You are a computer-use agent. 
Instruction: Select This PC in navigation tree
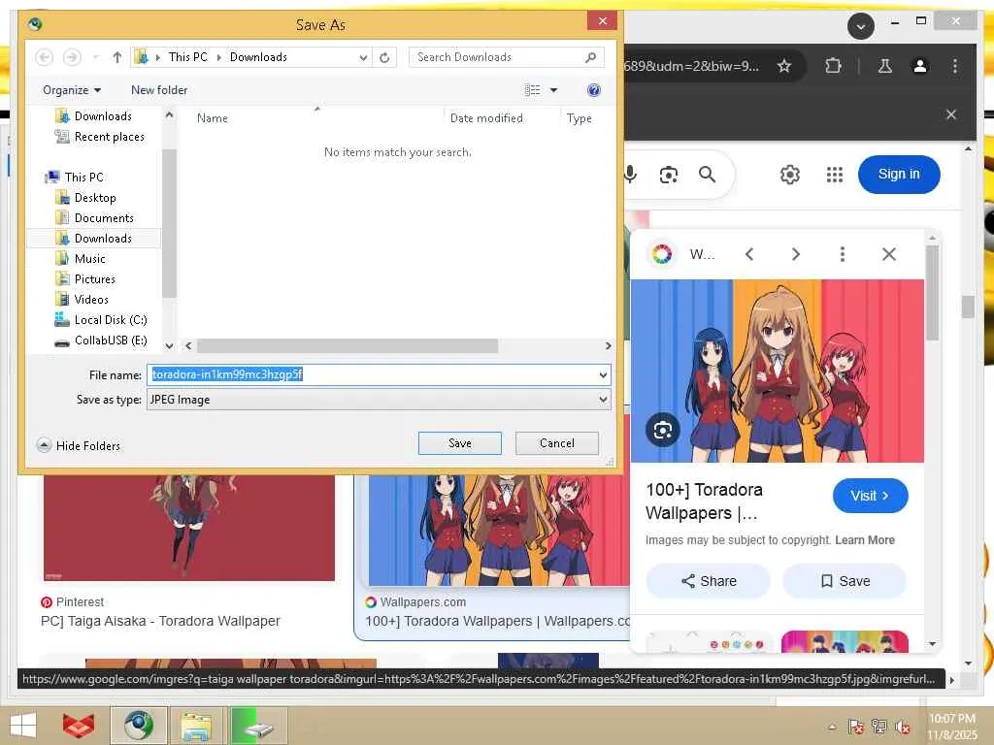(74, 178)
